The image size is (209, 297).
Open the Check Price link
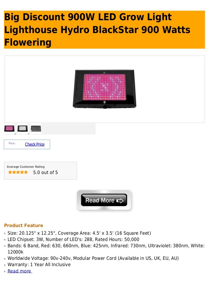tap(35, 144)
